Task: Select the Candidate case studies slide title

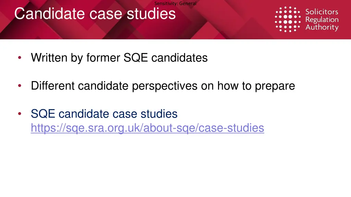Action: pyautogui.click(x=95, y=14)
